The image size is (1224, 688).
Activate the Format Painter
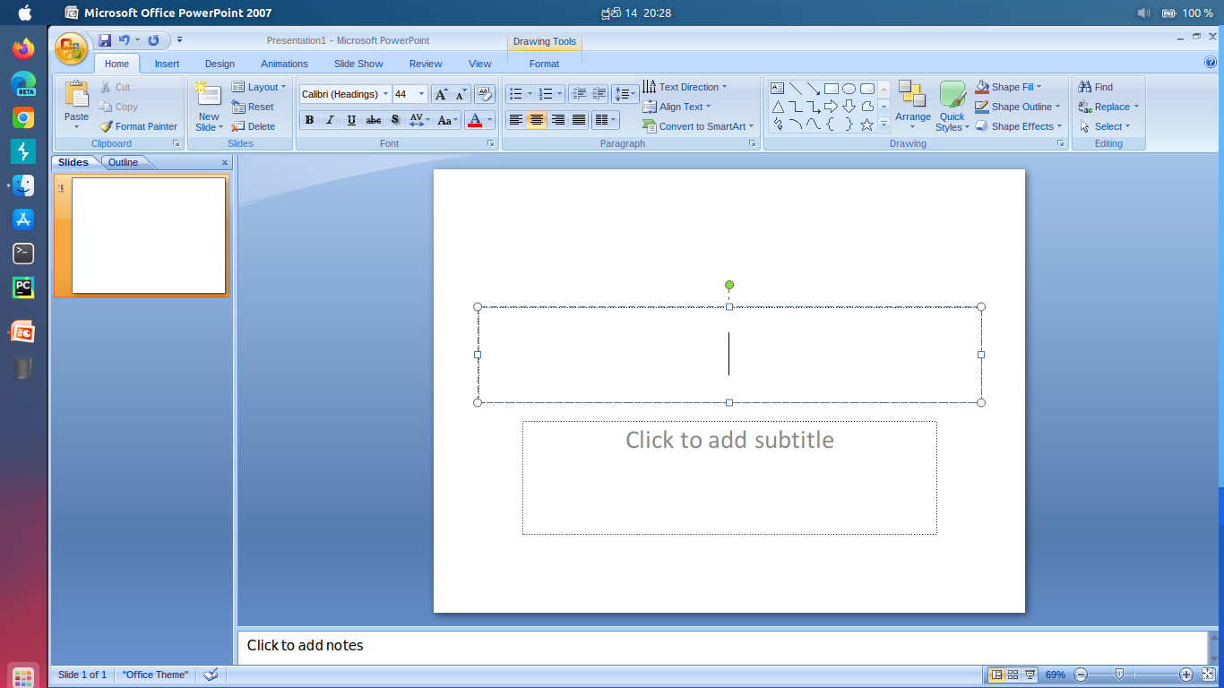(x=138, y=126)
